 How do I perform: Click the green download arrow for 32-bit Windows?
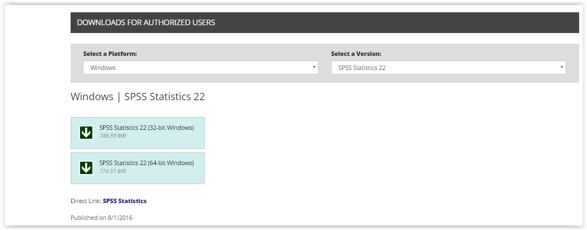[x=86, y=133]
